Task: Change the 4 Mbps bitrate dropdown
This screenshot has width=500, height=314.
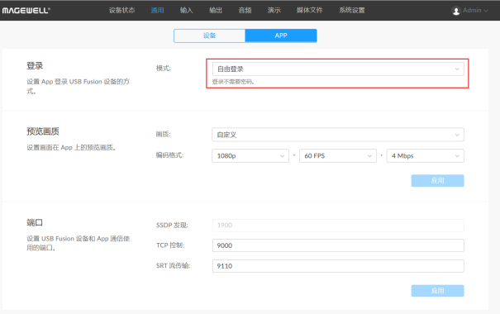Action: click(x=426, y=156)
